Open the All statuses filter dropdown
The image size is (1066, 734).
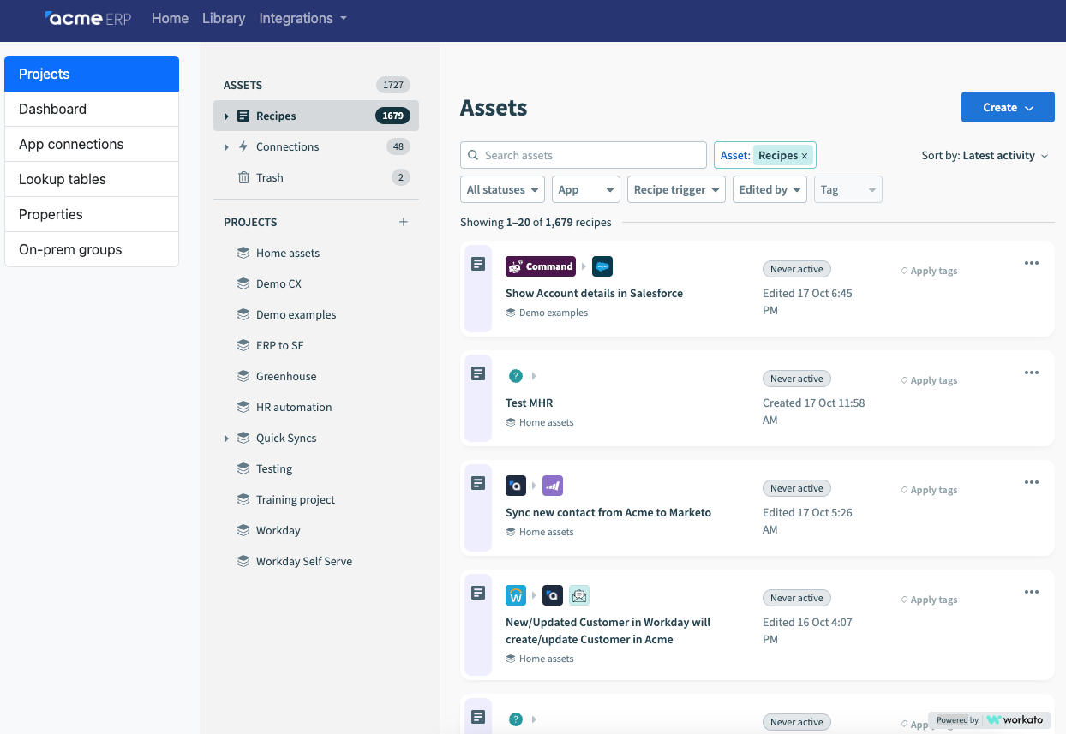click(x=502, y=189)
